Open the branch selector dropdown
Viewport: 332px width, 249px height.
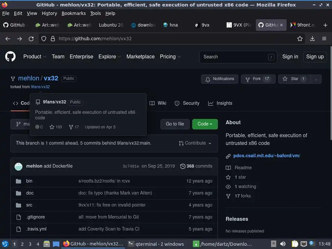20,124
